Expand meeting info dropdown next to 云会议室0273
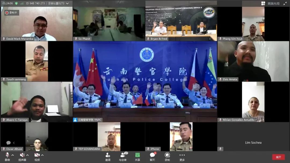 67,3
